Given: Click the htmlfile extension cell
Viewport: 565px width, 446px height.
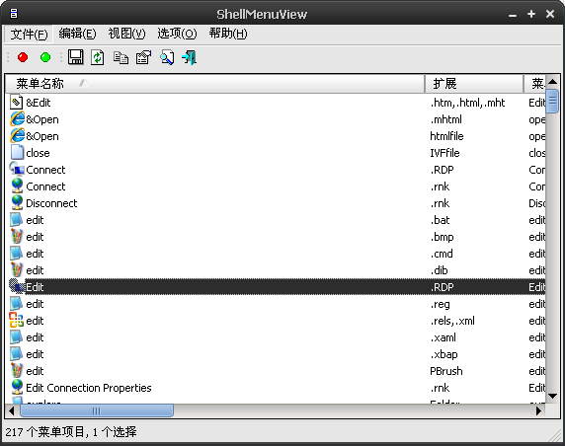Looking at the screenshot, I should (446, 136).
